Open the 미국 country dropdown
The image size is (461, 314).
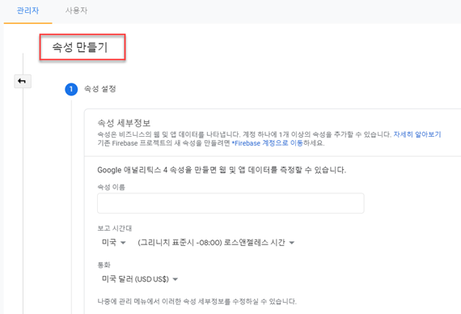click(114, 243)
